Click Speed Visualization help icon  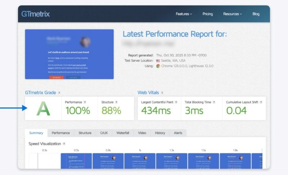[x=64, y=144]
